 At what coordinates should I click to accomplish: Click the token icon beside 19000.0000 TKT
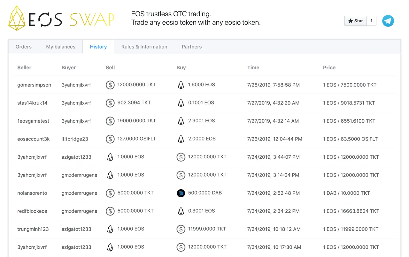point(110,121)
